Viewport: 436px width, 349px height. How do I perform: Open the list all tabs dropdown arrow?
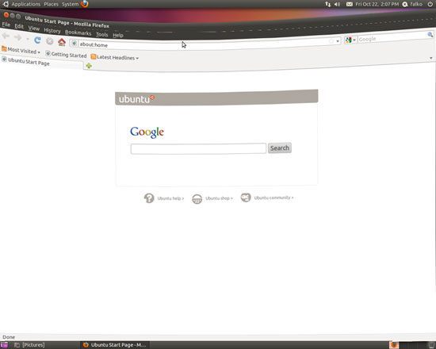(431, 58)
